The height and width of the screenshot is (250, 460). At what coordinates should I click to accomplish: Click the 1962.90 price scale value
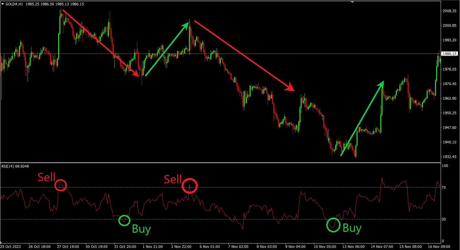[449, 99]
